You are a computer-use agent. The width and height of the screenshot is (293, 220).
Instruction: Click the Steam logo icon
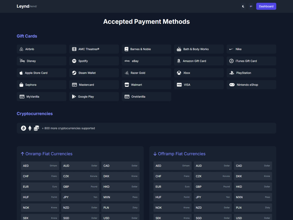[x=74, y=73]
